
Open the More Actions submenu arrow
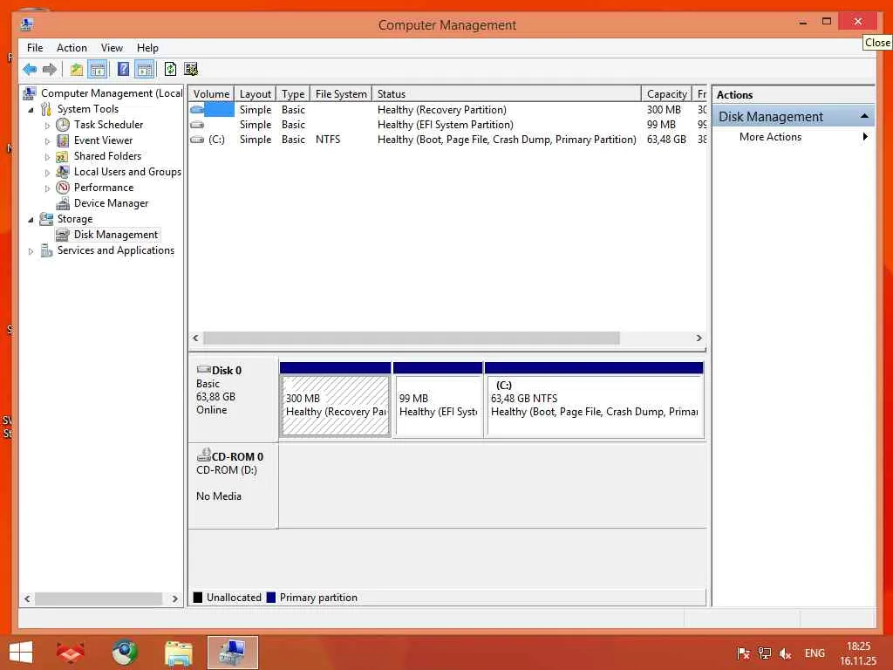point(865,137)
